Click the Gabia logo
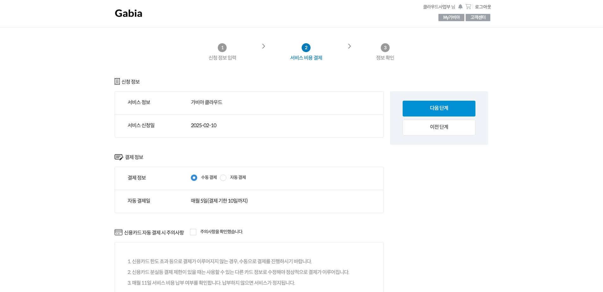The width and height of the screenshot is (603, 292). (129, 13)
